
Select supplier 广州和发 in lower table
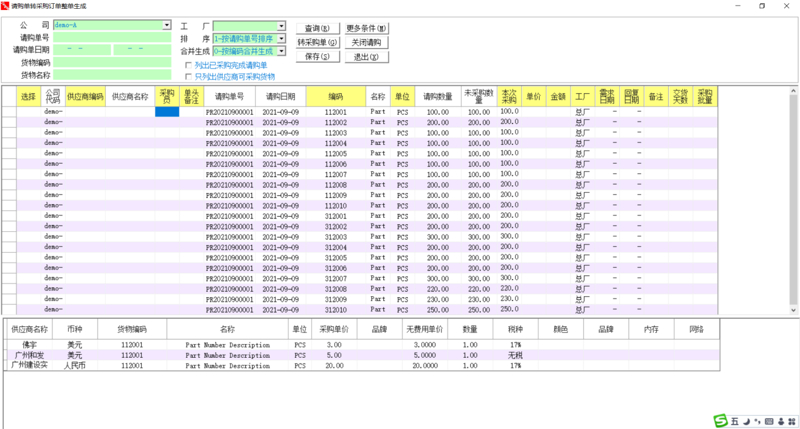[30, 355]
